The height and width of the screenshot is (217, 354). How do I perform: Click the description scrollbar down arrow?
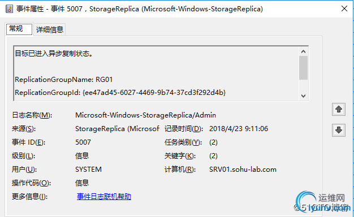click(303, 96)
